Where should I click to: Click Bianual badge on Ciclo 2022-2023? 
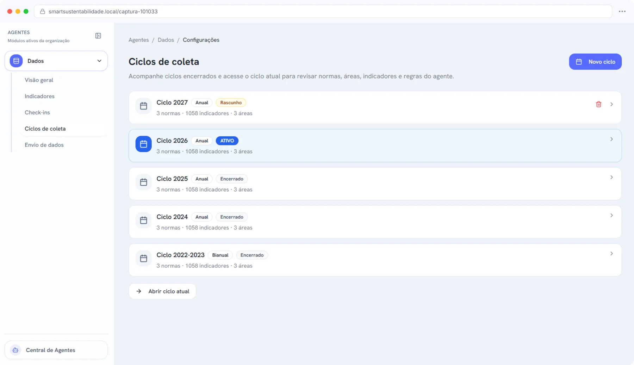click(220, 255)
